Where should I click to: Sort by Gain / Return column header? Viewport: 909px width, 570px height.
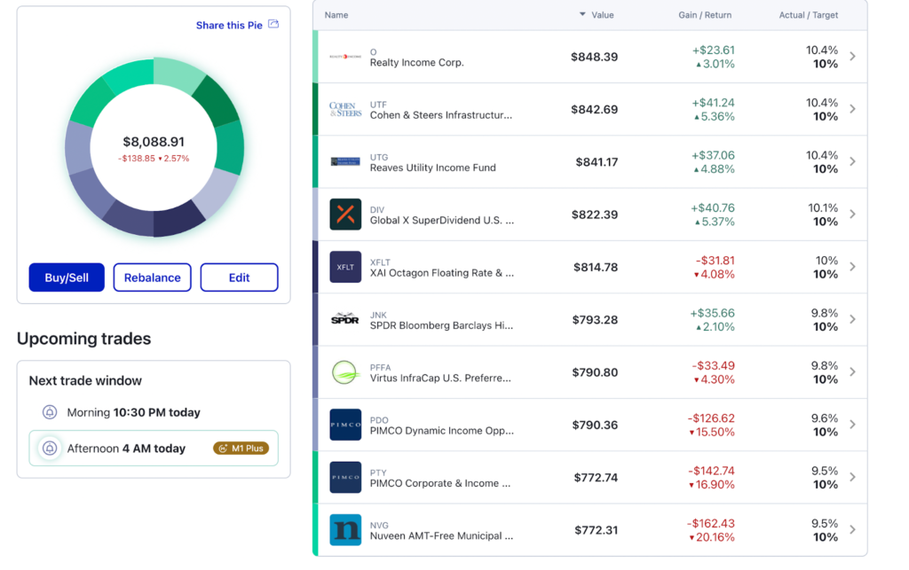pos(707,15)
